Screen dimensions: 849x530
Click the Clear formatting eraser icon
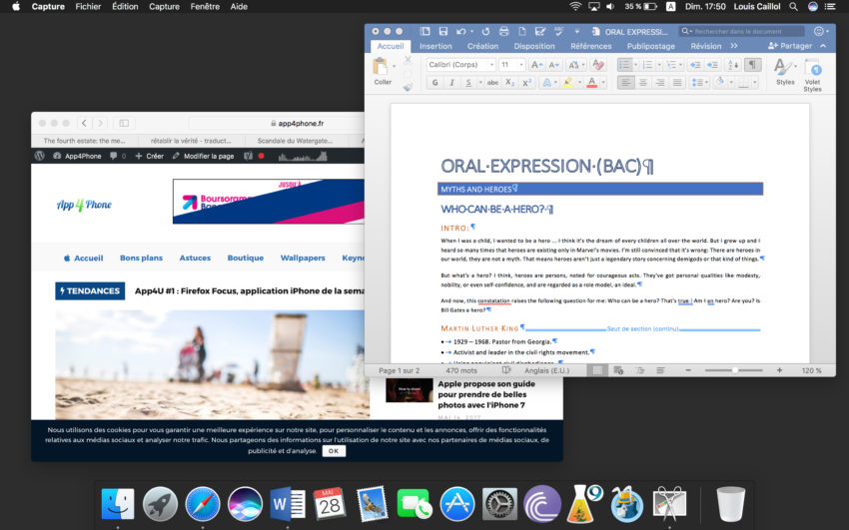tap(597, 65)
